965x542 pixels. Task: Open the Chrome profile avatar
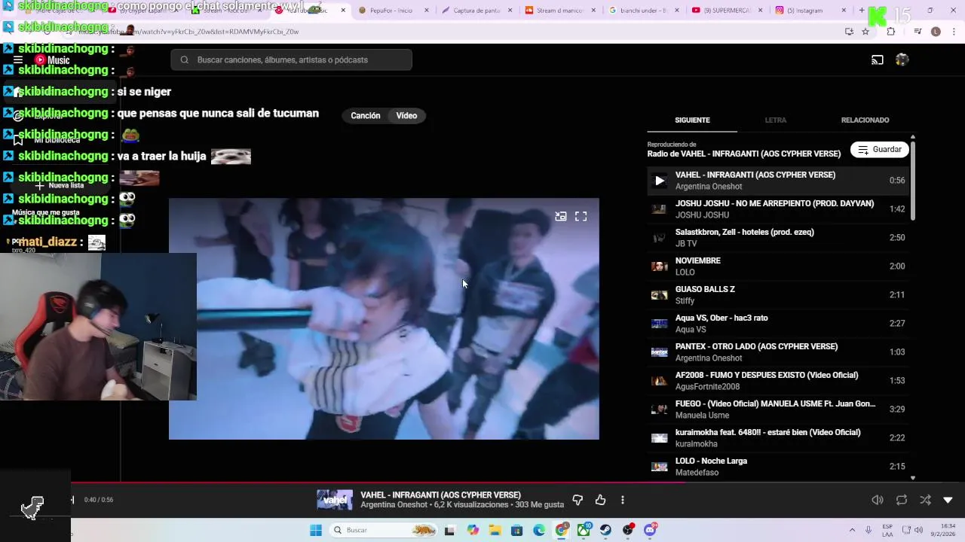coord(936,32)
